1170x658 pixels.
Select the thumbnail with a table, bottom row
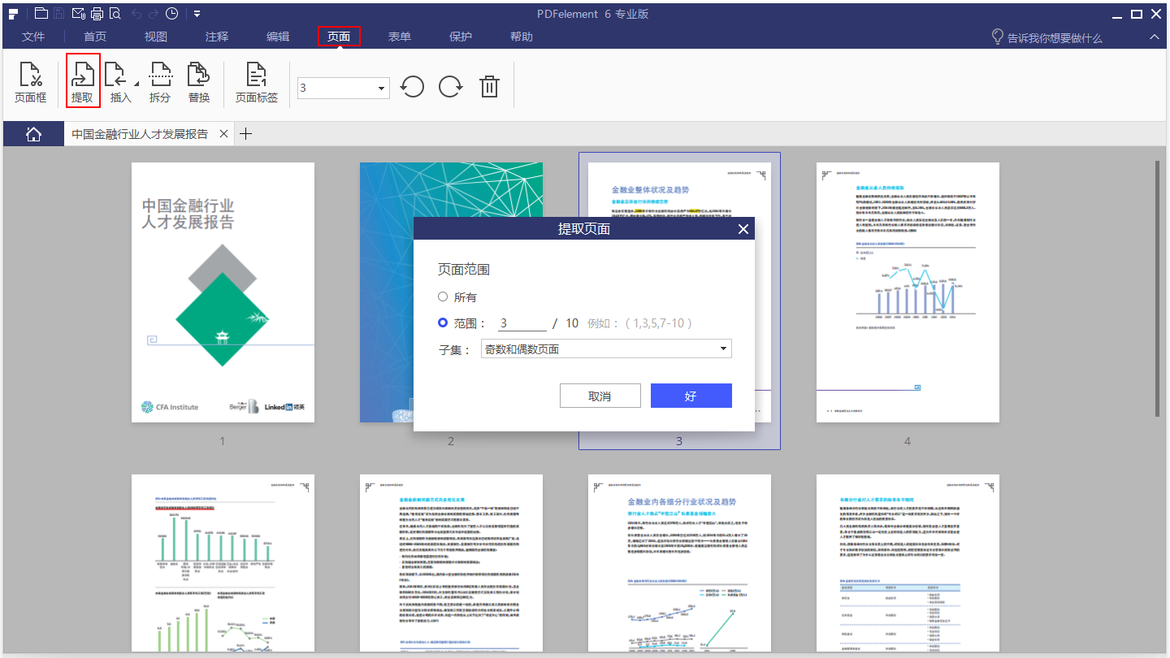coord(908,562)
